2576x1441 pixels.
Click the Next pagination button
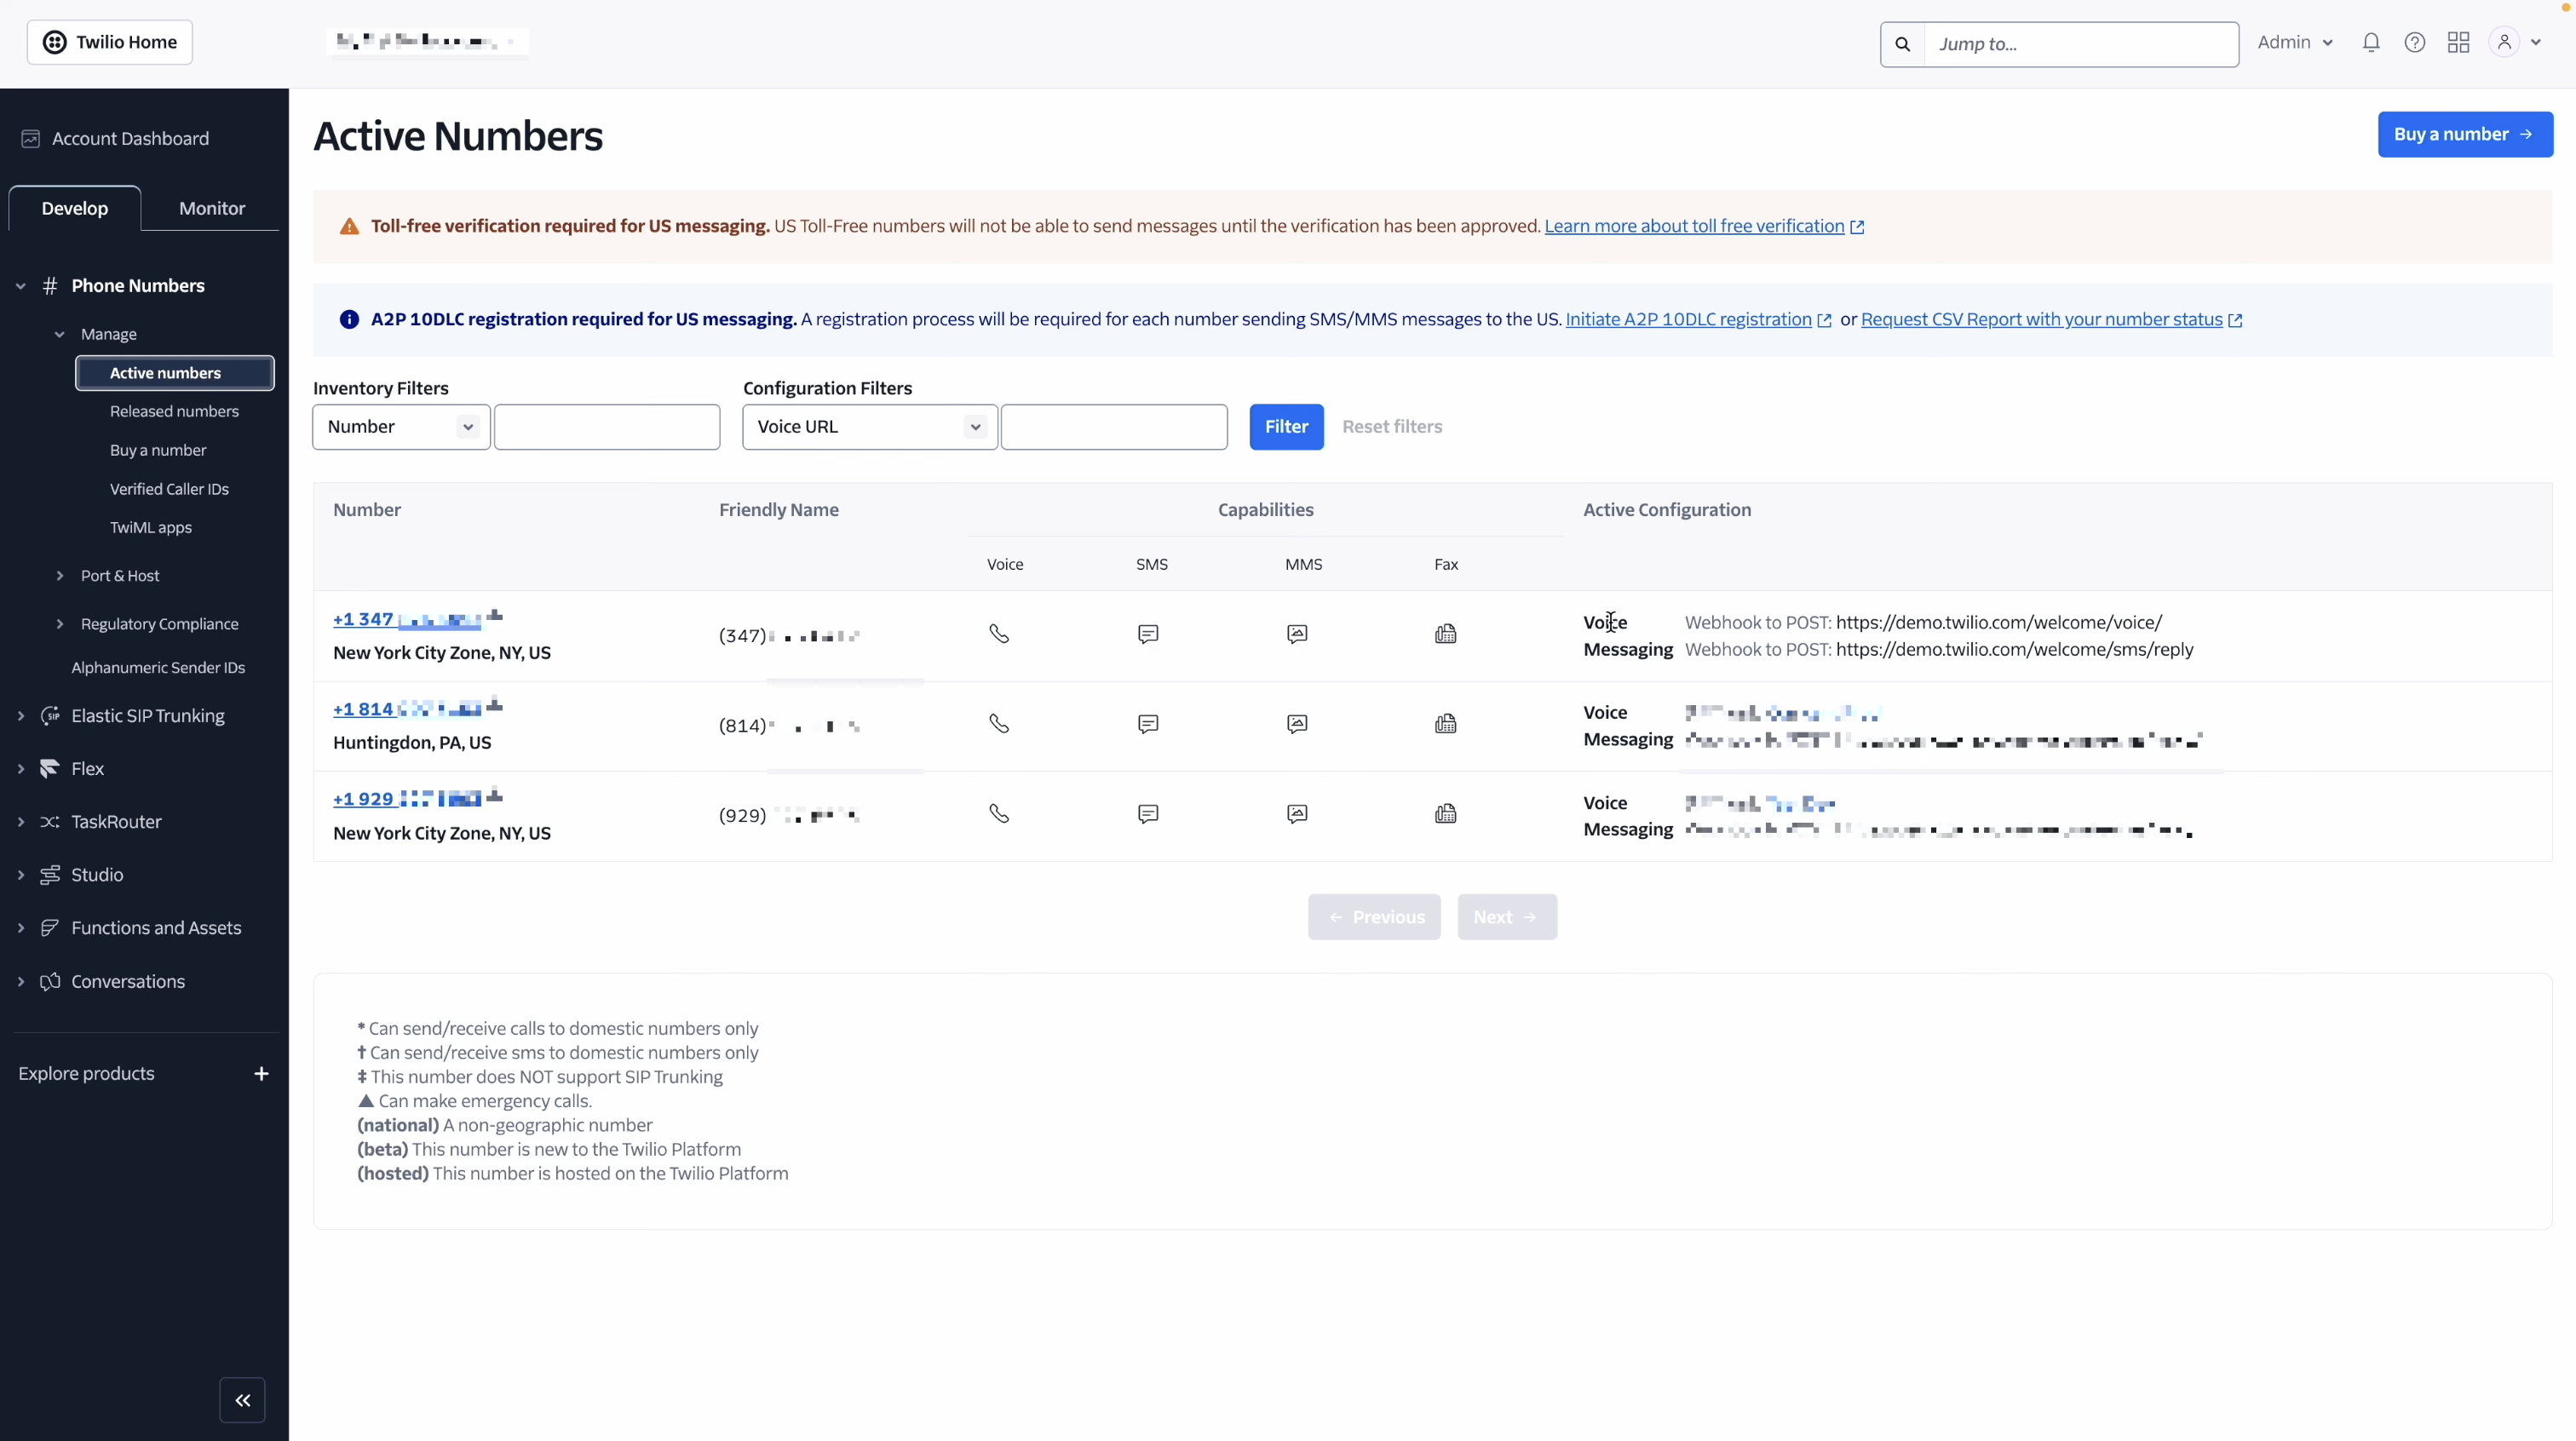1507,917
